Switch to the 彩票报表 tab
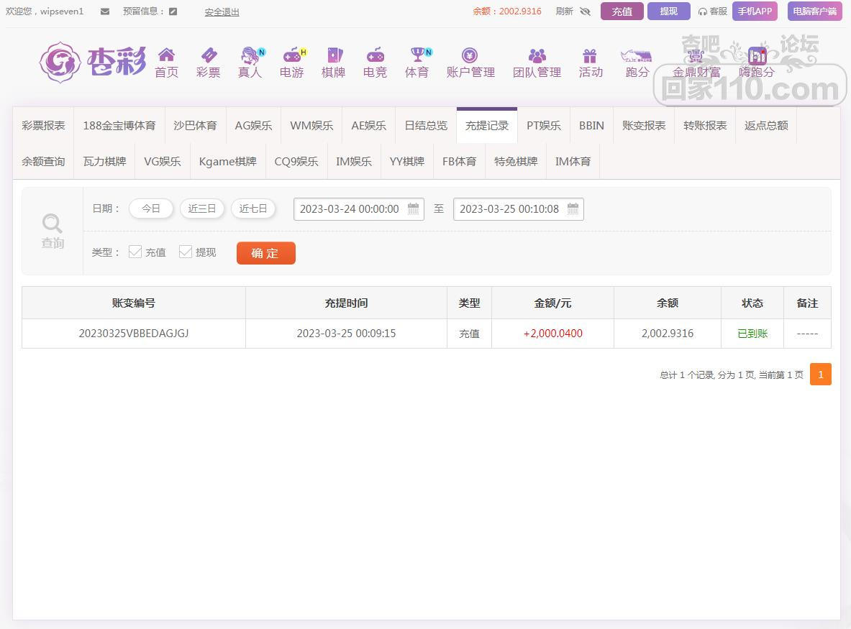The image size is (851, 629). point(43,125)
